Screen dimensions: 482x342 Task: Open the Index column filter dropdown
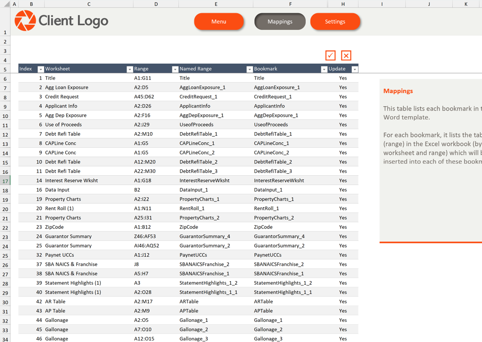point(40,69)
